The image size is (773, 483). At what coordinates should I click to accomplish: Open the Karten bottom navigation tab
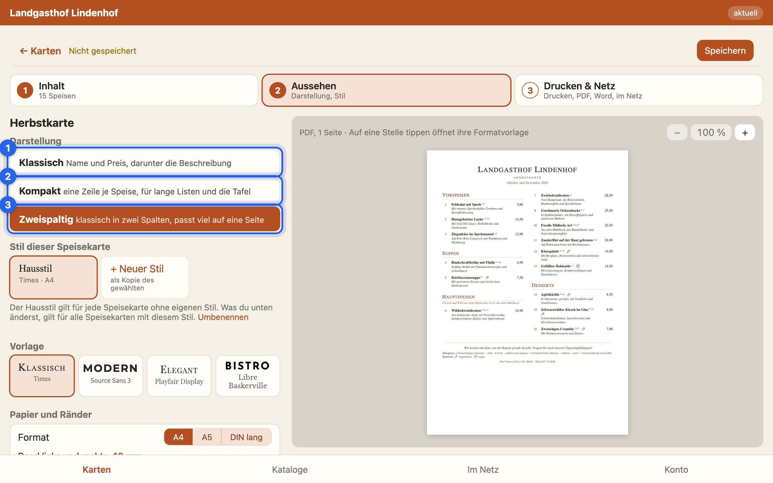tap(96, 470)
